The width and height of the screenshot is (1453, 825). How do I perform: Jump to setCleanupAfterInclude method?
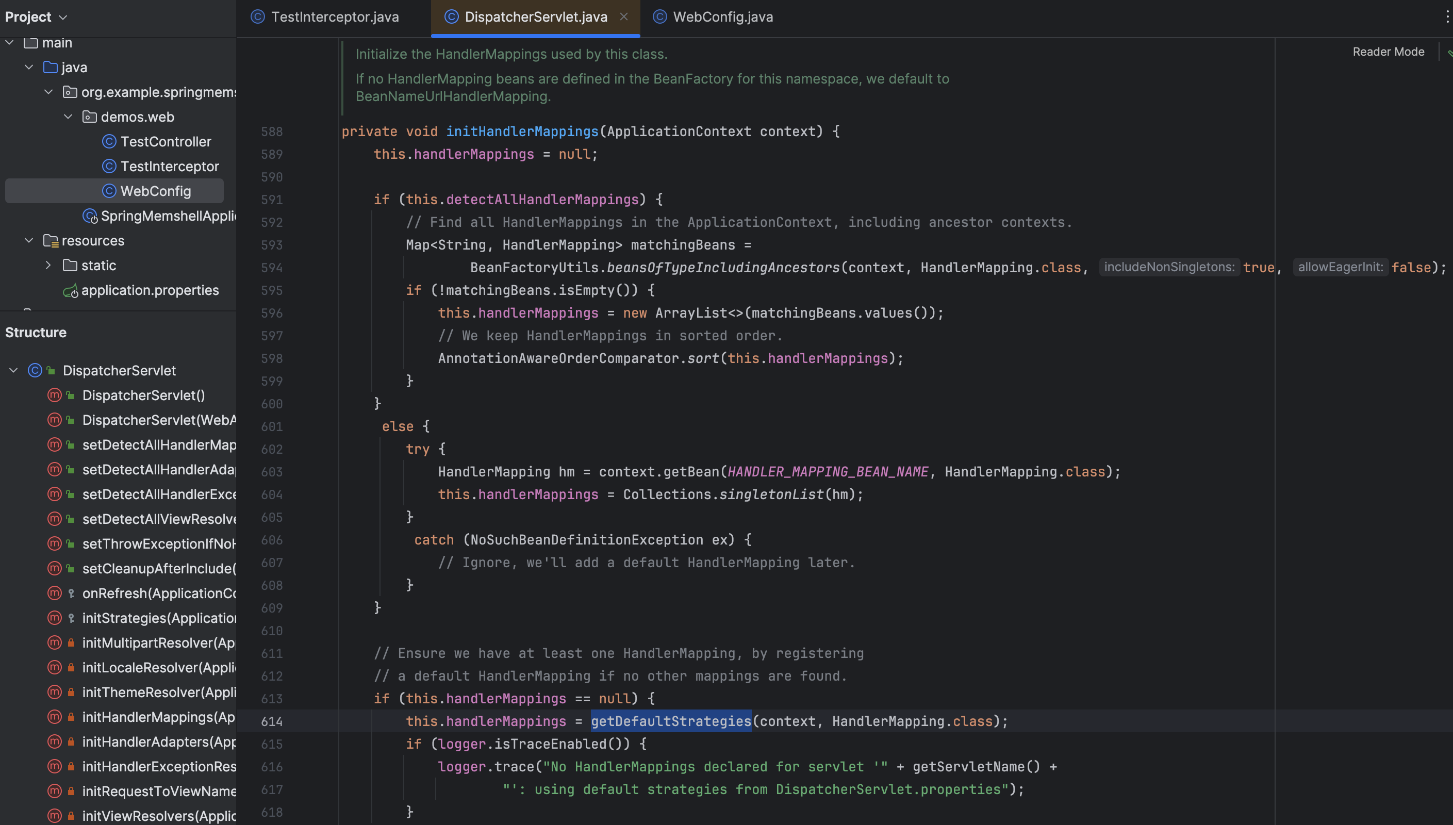[x=159, y=568]
